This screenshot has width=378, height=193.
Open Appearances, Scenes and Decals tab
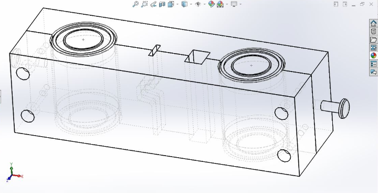pos(373,56)
